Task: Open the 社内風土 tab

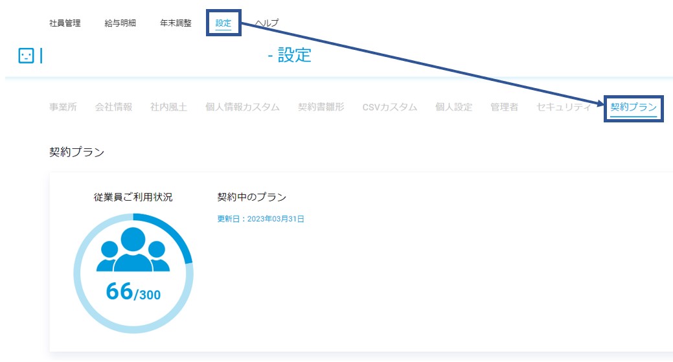Action: (168, 107)
